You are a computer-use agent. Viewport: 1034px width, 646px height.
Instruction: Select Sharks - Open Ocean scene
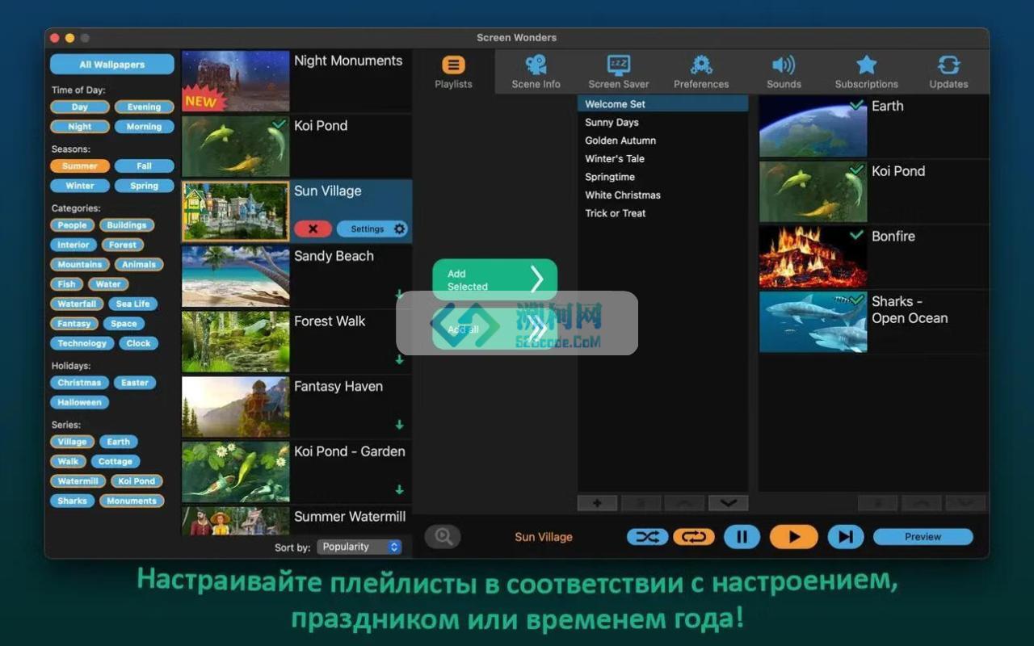point(874,322)
